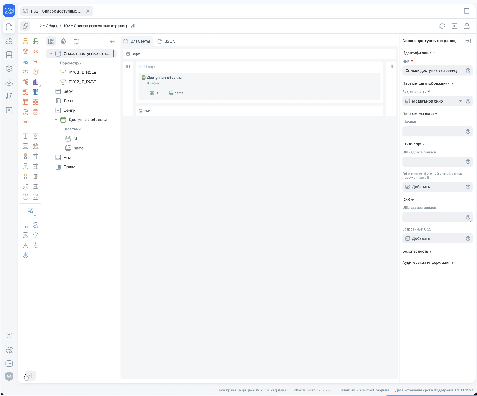Switch to the layout structure tree tab

click(x=51, y=41)
